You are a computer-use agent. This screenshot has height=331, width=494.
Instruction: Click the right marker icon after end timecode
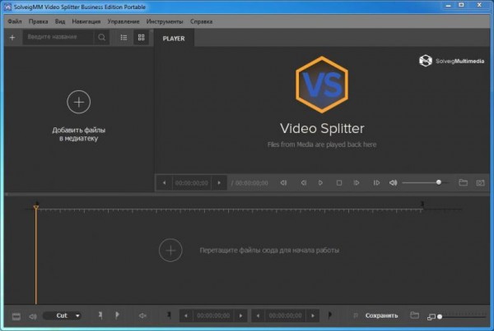(330, 315)
